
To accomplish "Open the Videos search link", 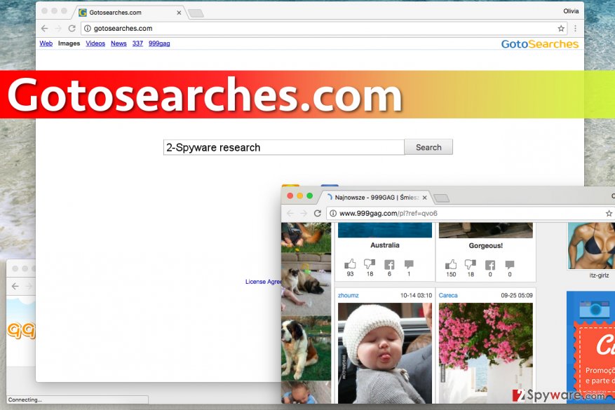I will point(95,43).
